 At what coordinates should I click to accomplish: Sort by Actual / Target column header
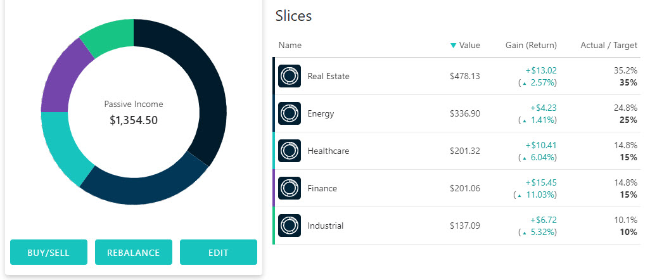pos(609,45)
